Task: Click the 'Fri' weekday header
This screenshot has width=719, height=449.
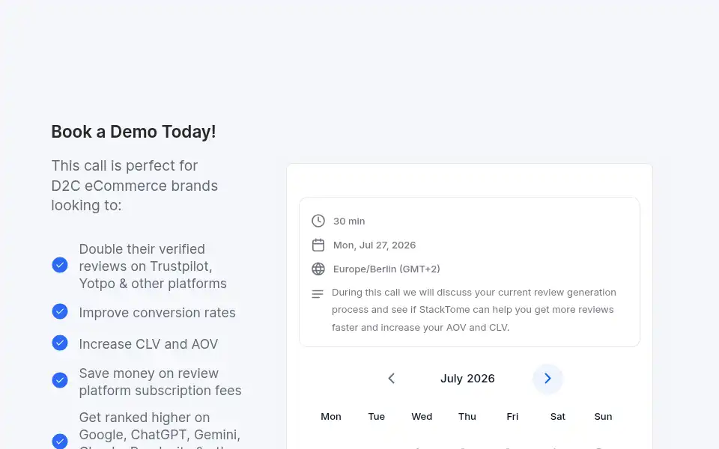Action: tap(512, 417)
